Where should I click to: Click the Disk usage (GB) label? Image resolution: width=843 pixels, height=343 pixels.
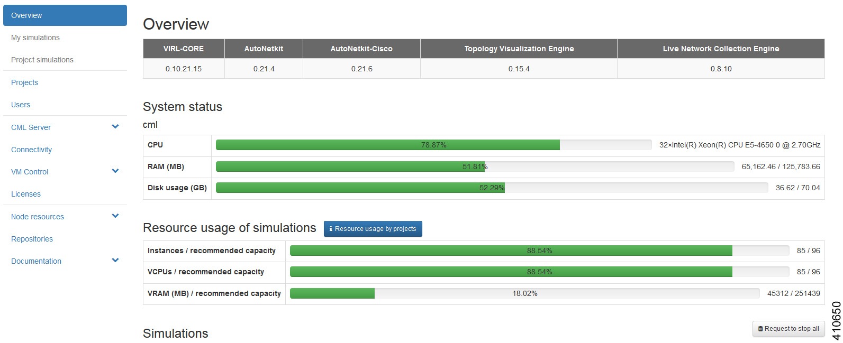[x=177, y=188]
